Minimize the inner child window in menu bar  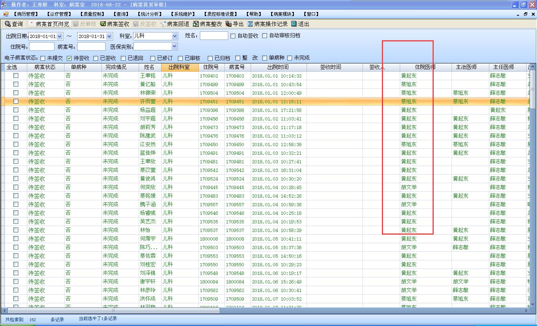(518, 14)
